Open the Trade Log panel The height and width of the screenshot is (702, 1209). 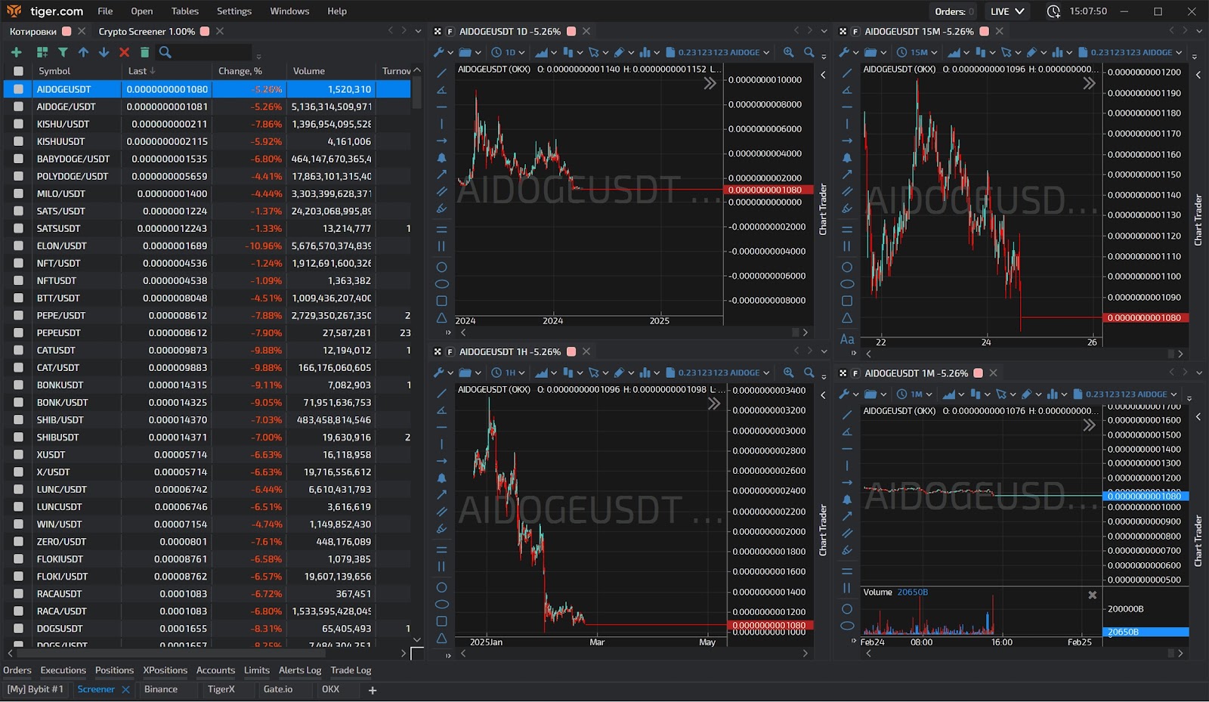[351, 670]
